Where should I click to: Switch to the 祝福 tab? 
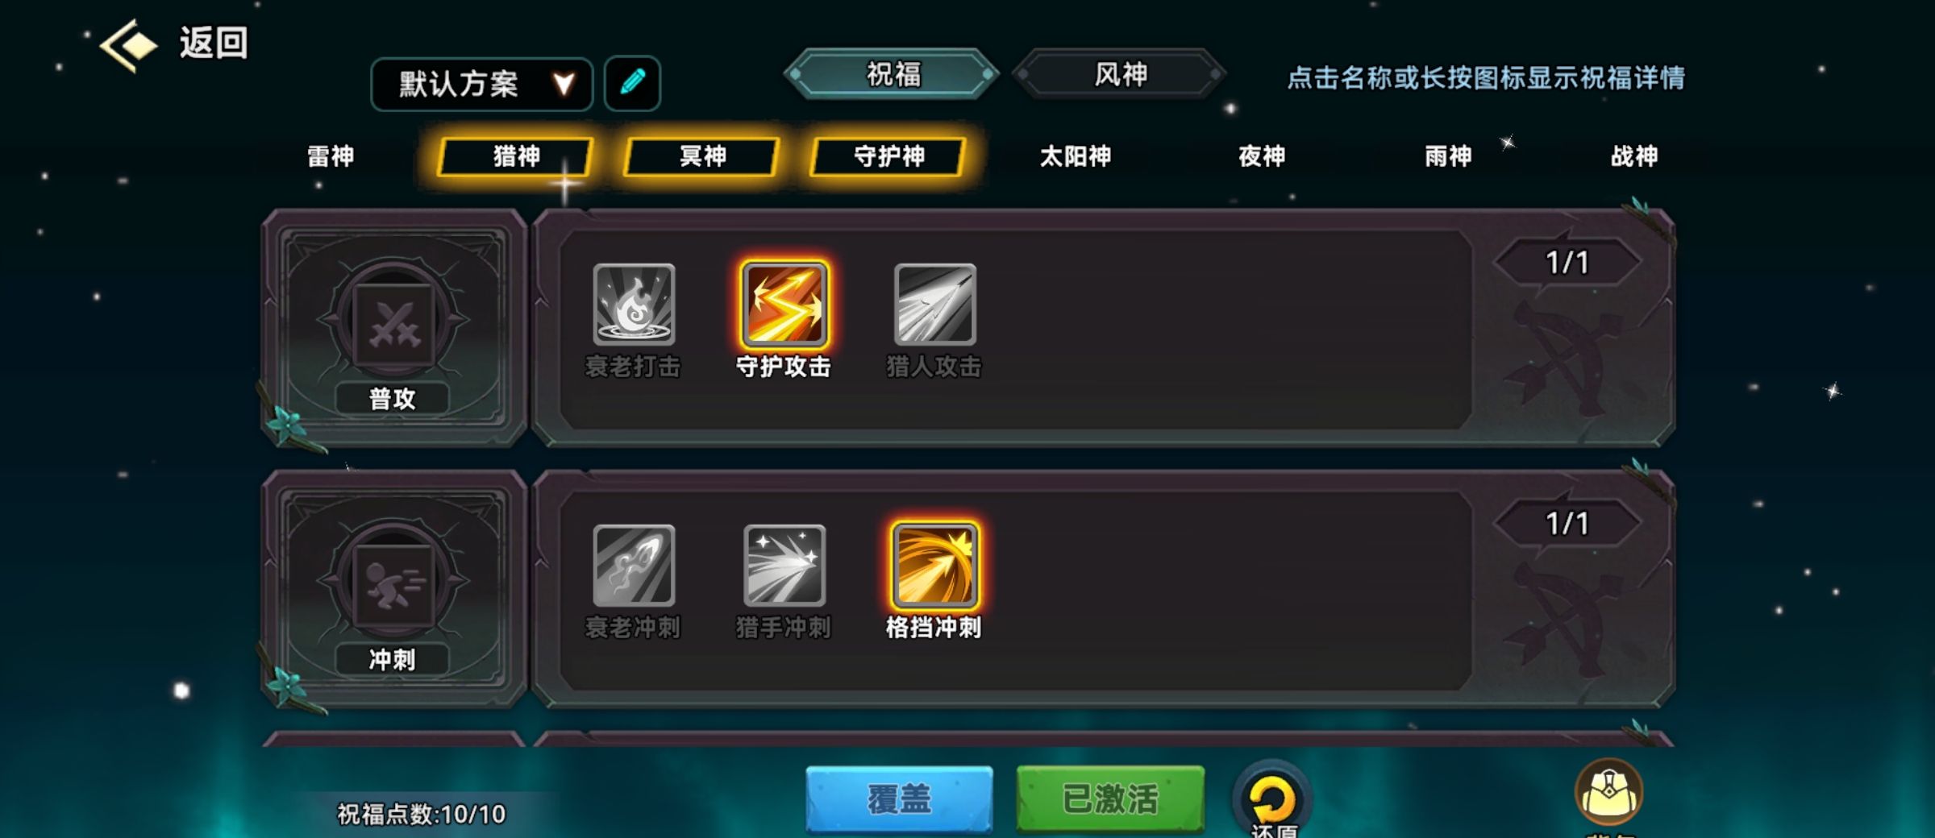pyautogui.click(x=892, y=74)
